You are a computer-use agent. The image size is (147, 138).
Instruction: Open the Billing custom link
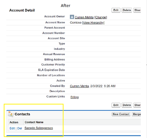pyautogui.click(x=75, y=97)
